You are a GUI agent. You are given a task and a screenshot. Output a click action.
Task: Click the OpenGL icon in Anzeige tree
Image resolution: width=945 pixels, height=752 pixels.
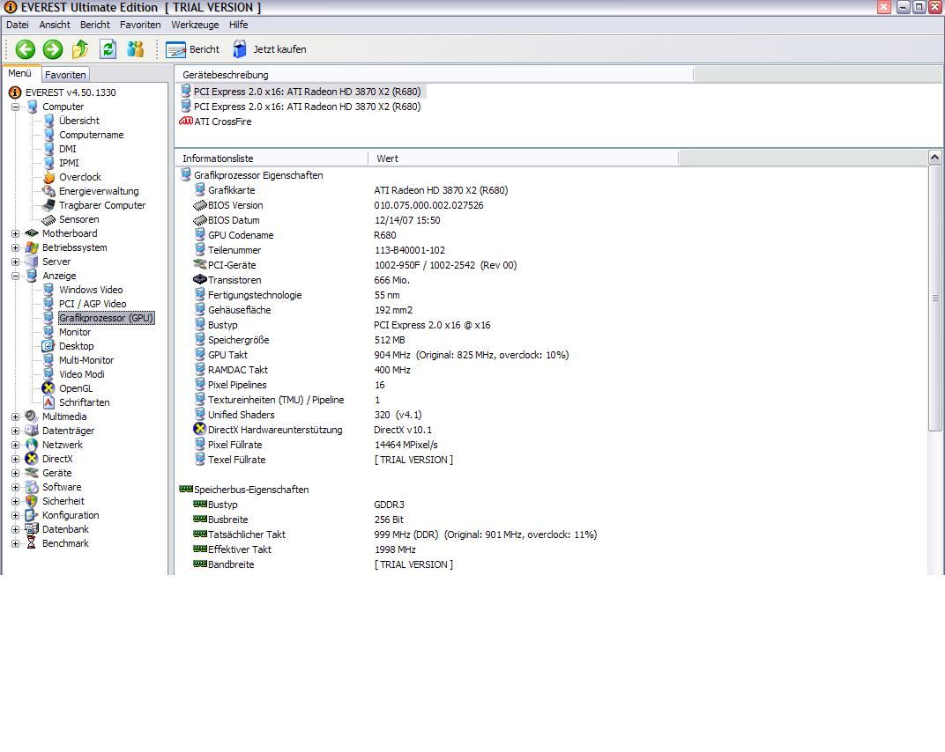48,388
